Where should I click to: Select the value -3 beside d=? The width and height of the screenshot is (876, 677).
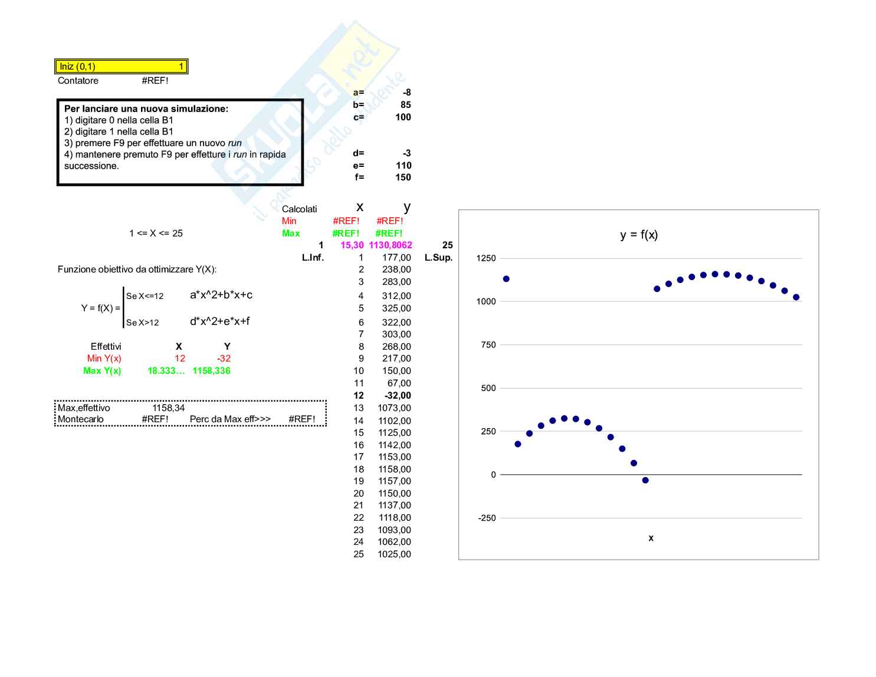tap(406, 153)
